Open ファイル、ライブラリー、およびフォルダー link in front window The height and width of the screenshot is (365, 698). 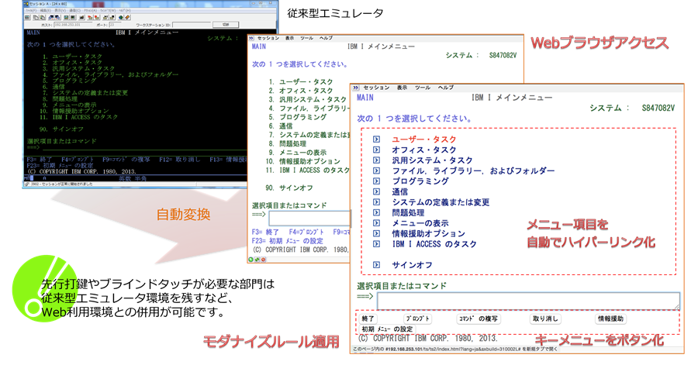(x=473, y=170)
